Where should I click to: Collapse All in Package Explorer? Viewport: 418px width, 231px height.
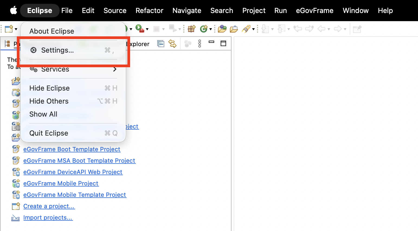tap(161, 43)
